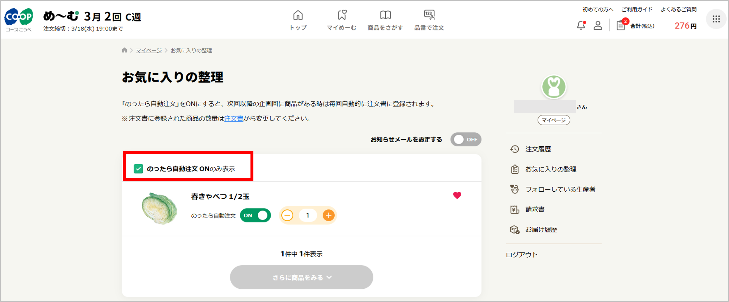Click the マイページ button under the avatar
729x302 pixels.
click(x=554, y=120)
